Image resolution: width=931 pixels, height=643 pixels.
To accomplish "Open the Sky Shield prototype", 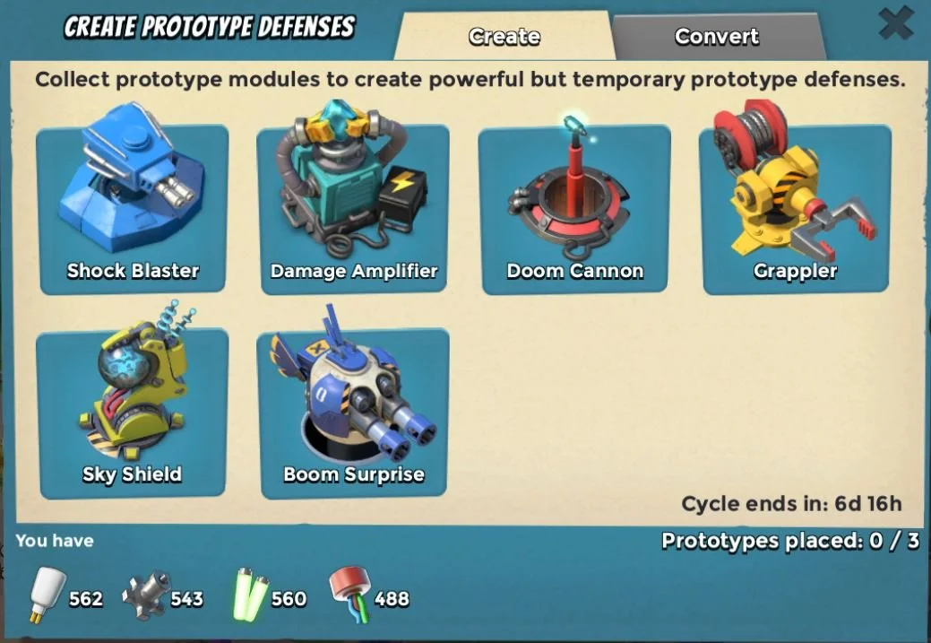I will (x=133, y=413).
